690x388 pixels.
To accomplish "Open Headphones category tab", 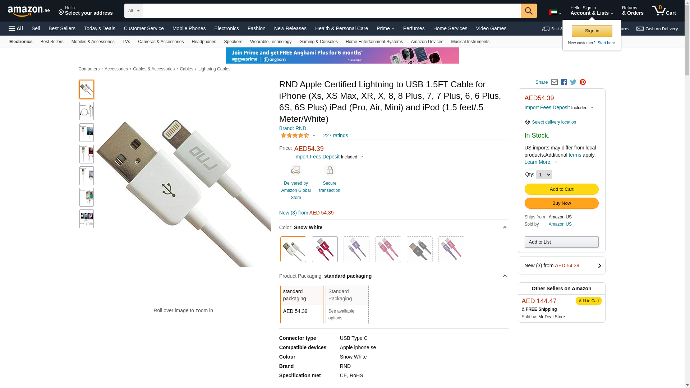I will 204,42.
